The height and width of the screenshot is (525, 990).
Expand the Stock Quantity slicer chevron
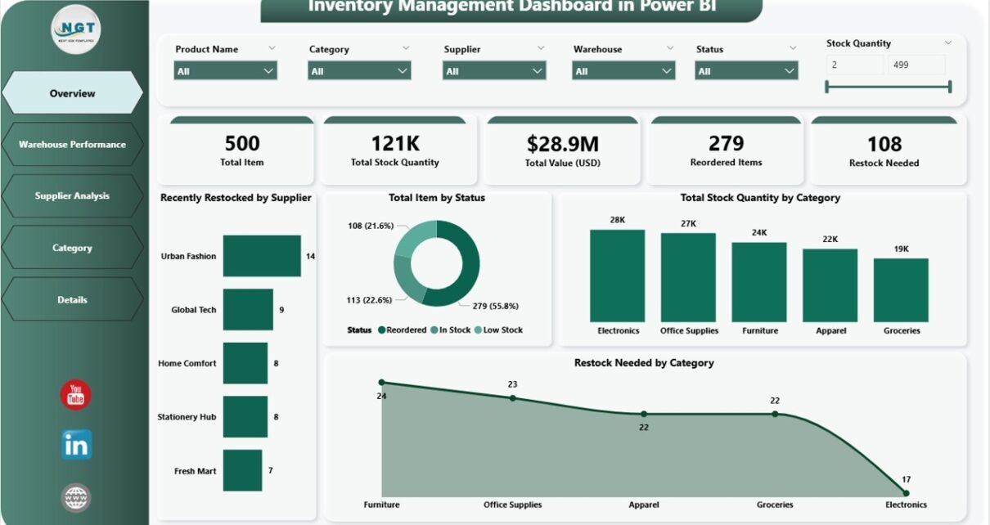click(x=948, y=43)
